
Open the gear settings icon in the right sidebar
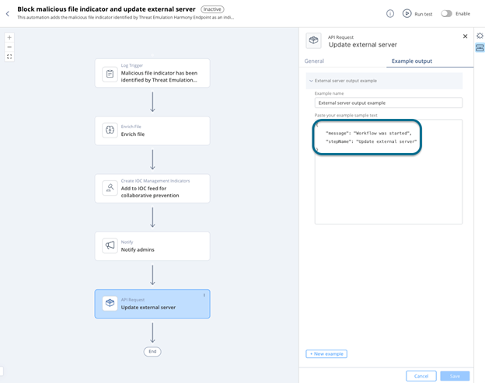tap(480, 36)
